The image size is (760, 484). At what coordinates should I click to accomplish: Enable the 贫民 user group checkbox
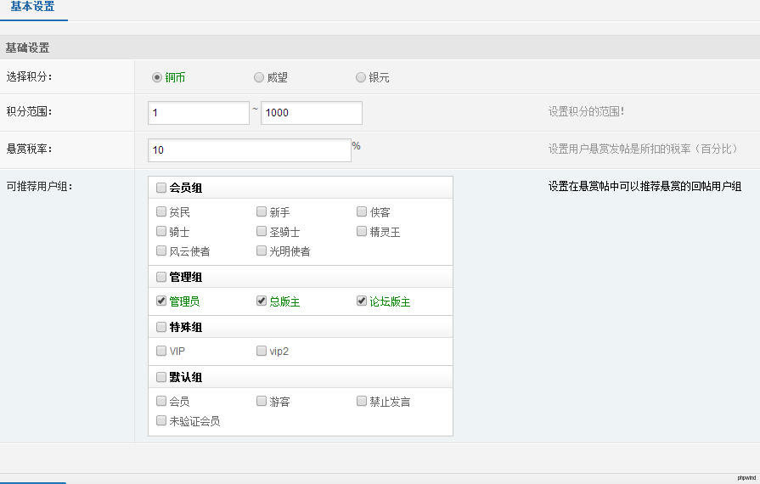click(161, 212)
